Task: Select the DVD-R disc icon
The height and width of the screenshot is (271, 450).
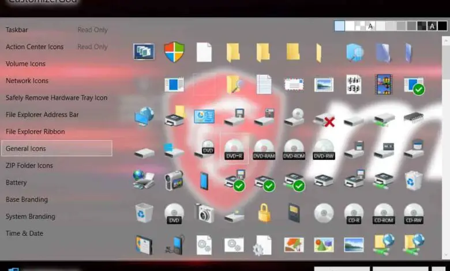Action: 234,149
